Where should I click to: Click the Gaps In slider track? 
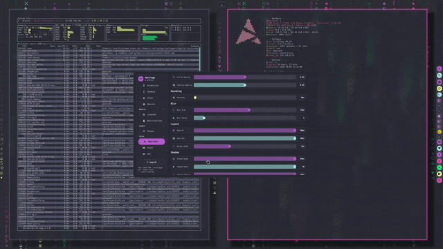[x=245, y=131]
